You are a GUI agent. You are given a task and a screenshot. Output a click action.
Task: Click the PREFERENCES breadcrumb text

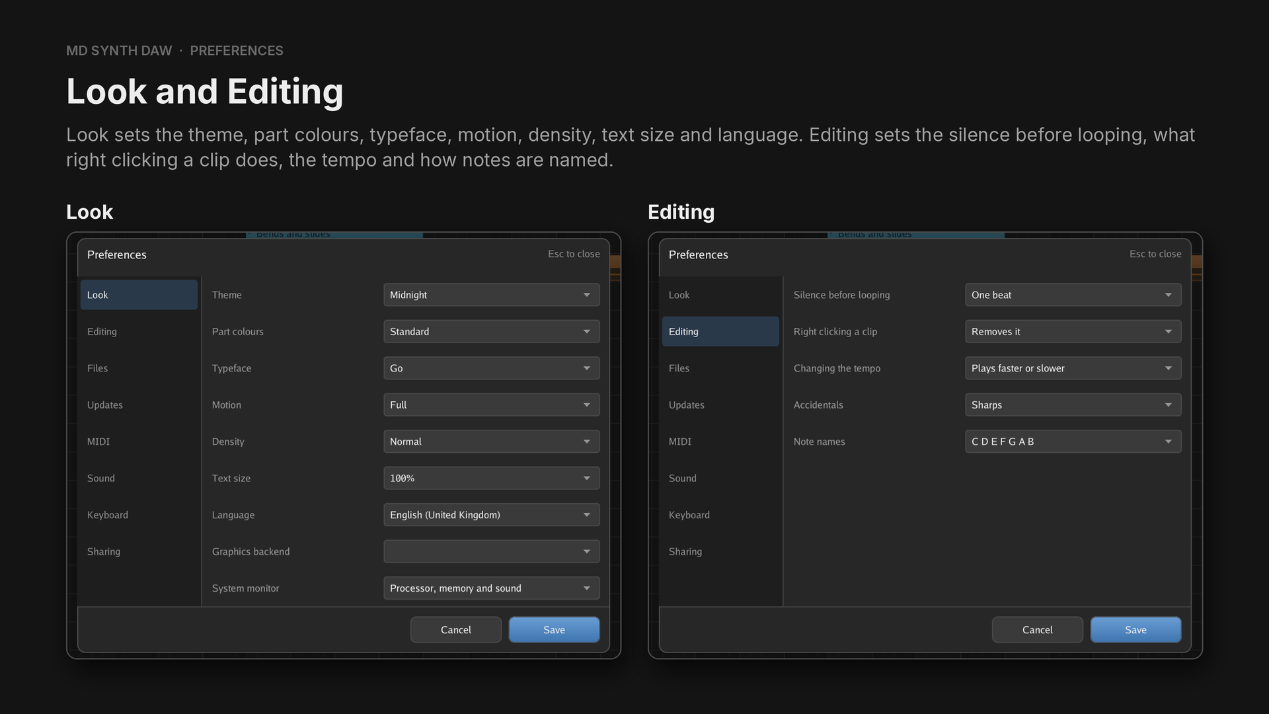click(x=237, y=51)
